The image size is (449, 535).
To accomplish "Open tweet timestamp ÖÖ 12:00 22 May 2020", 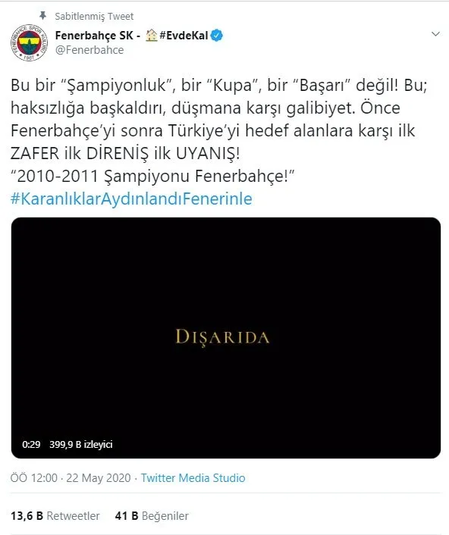I will coord(71,477).
